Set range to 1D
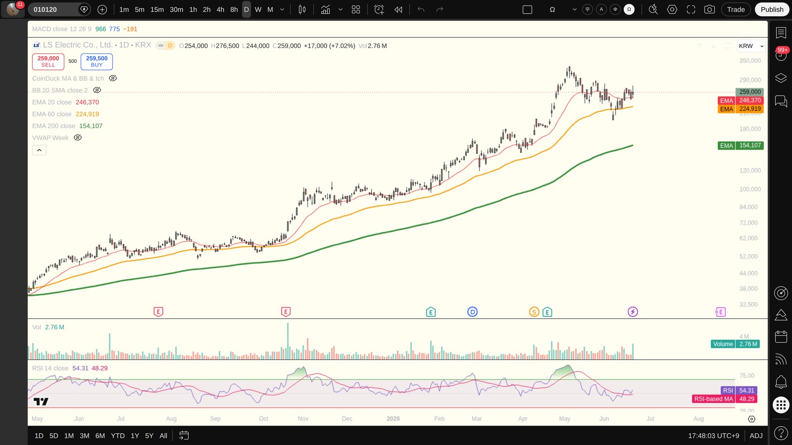The width and height of the screenshot is (792, 445). click(x=39, y=436)
